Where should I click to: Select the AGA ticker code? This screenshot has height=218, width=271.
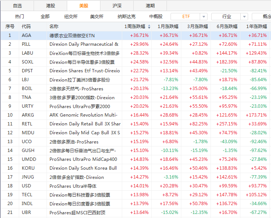(27, 35)
